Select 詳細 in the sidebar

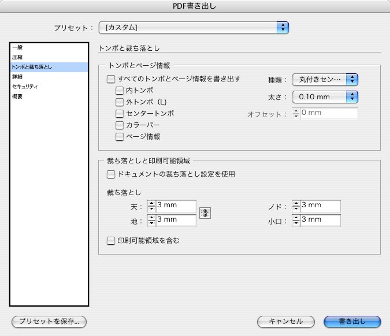[x=49, y=77]
